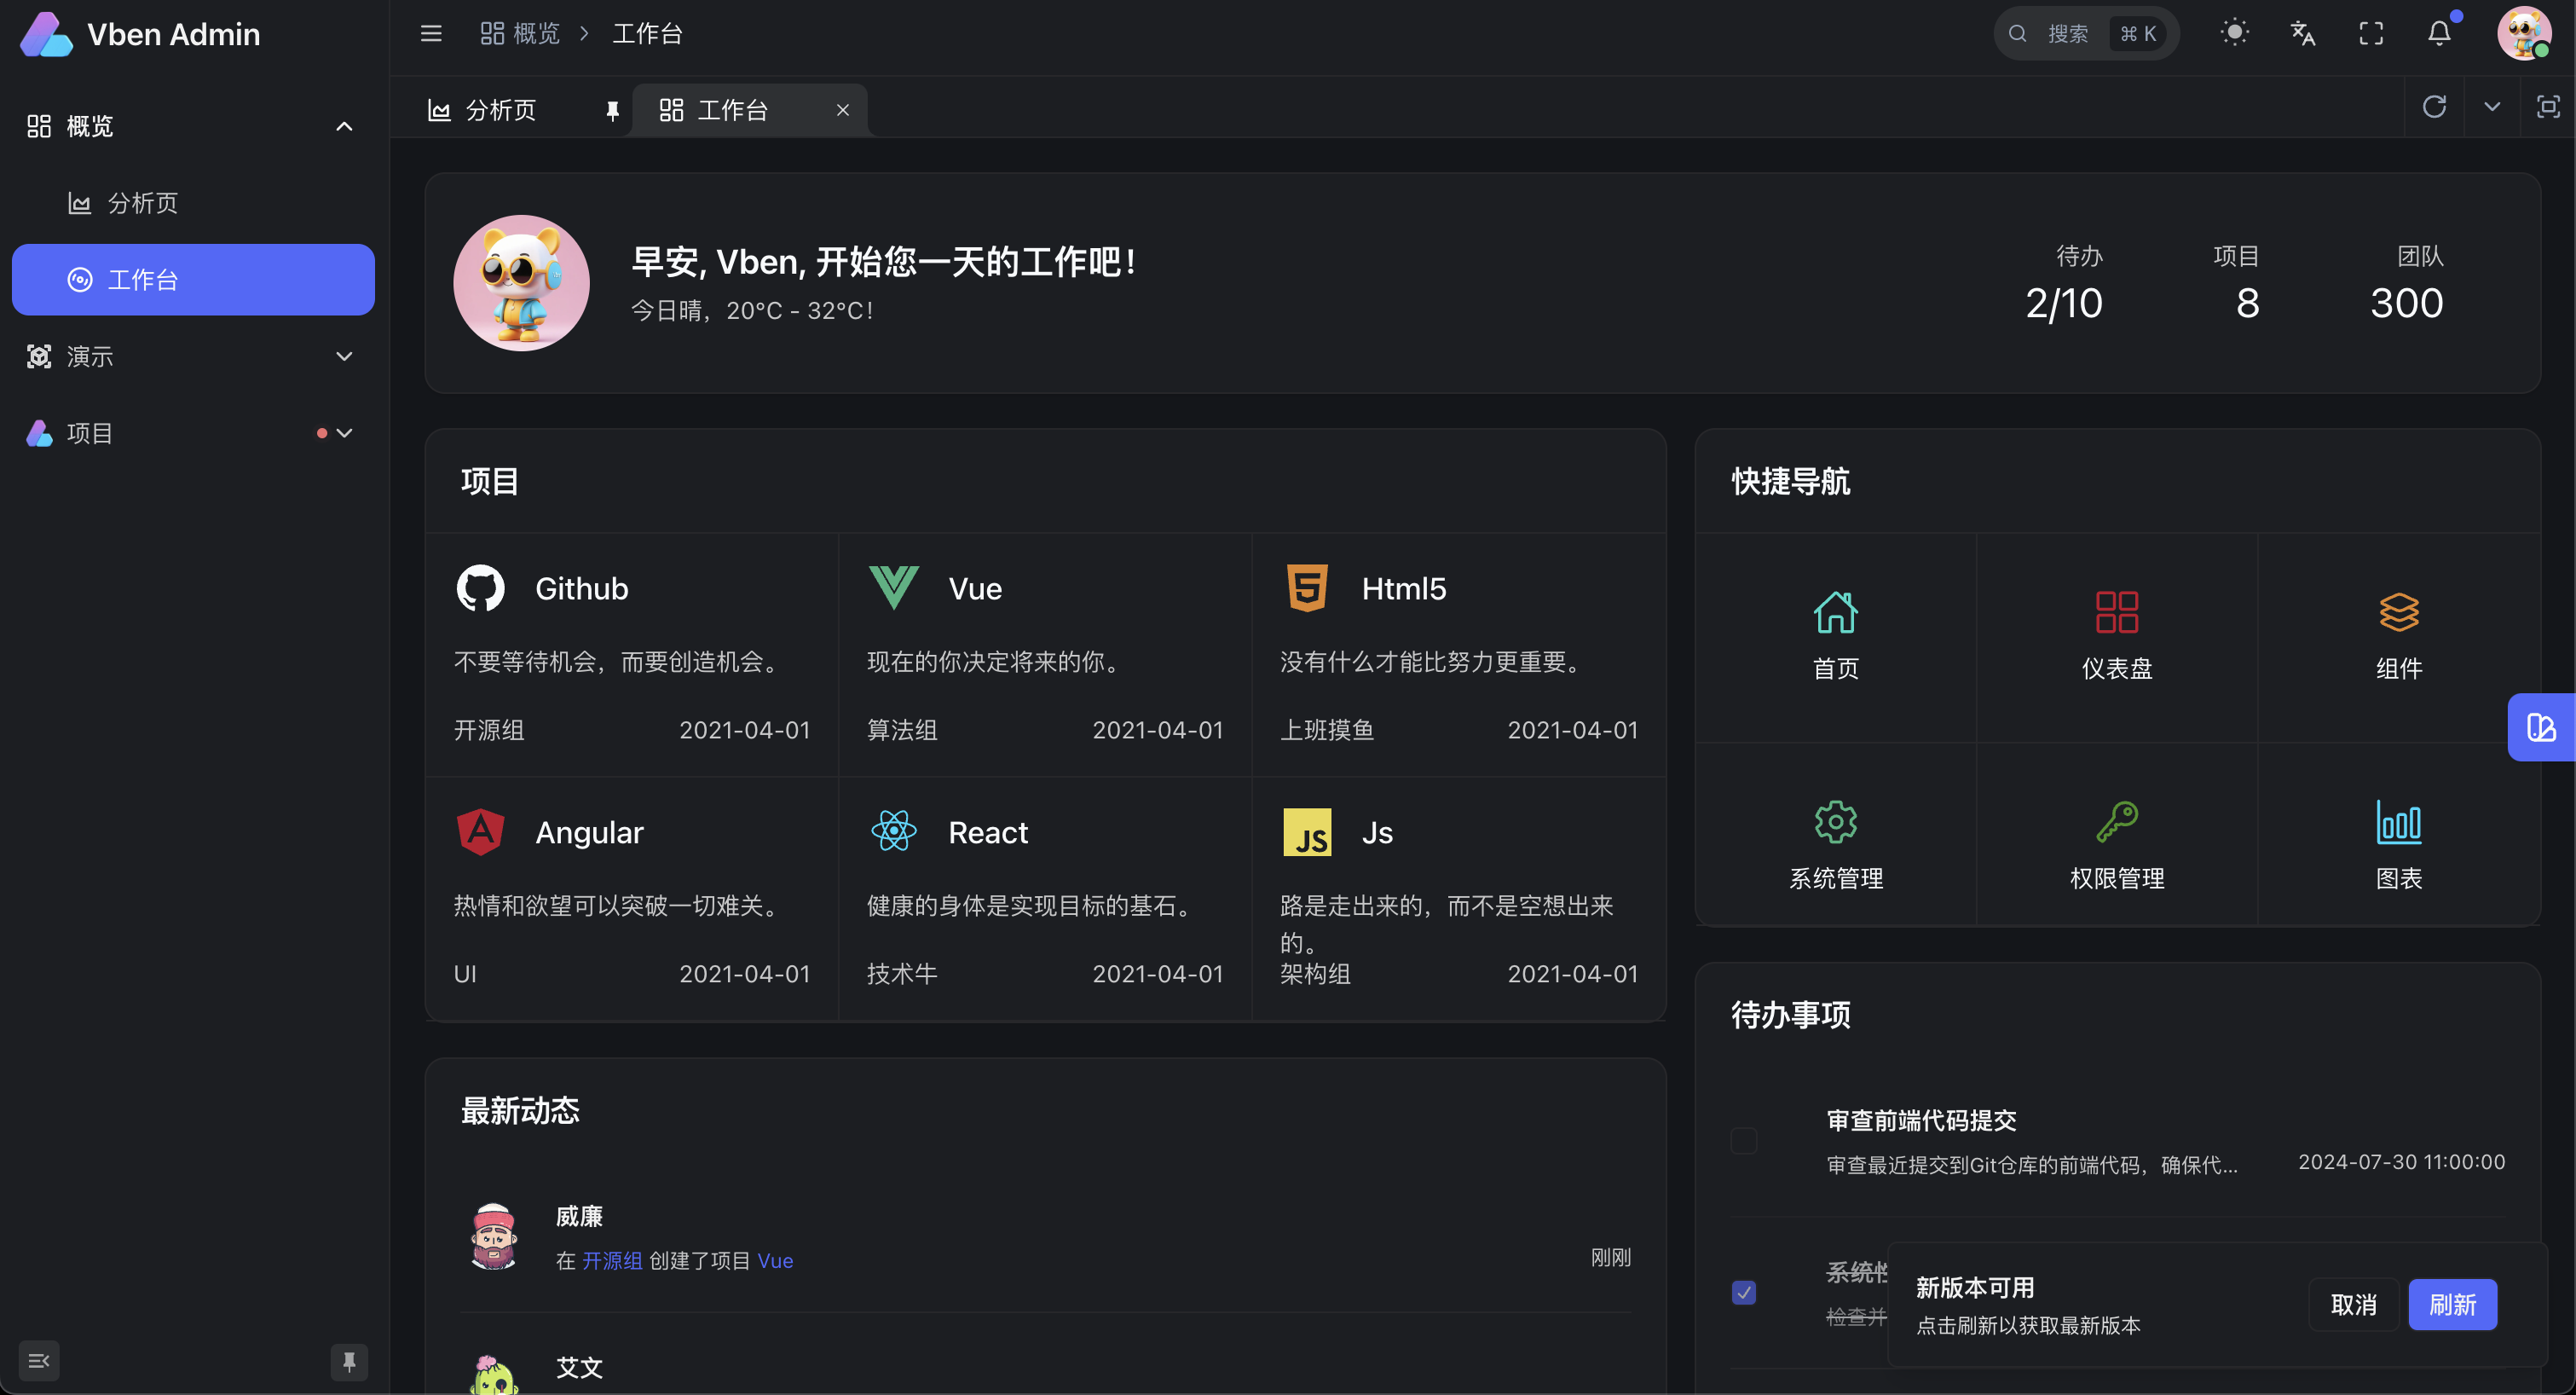Toggle the sidebar with the hamburger icon
The image size is (2576, 1395).
coord(431,33)
